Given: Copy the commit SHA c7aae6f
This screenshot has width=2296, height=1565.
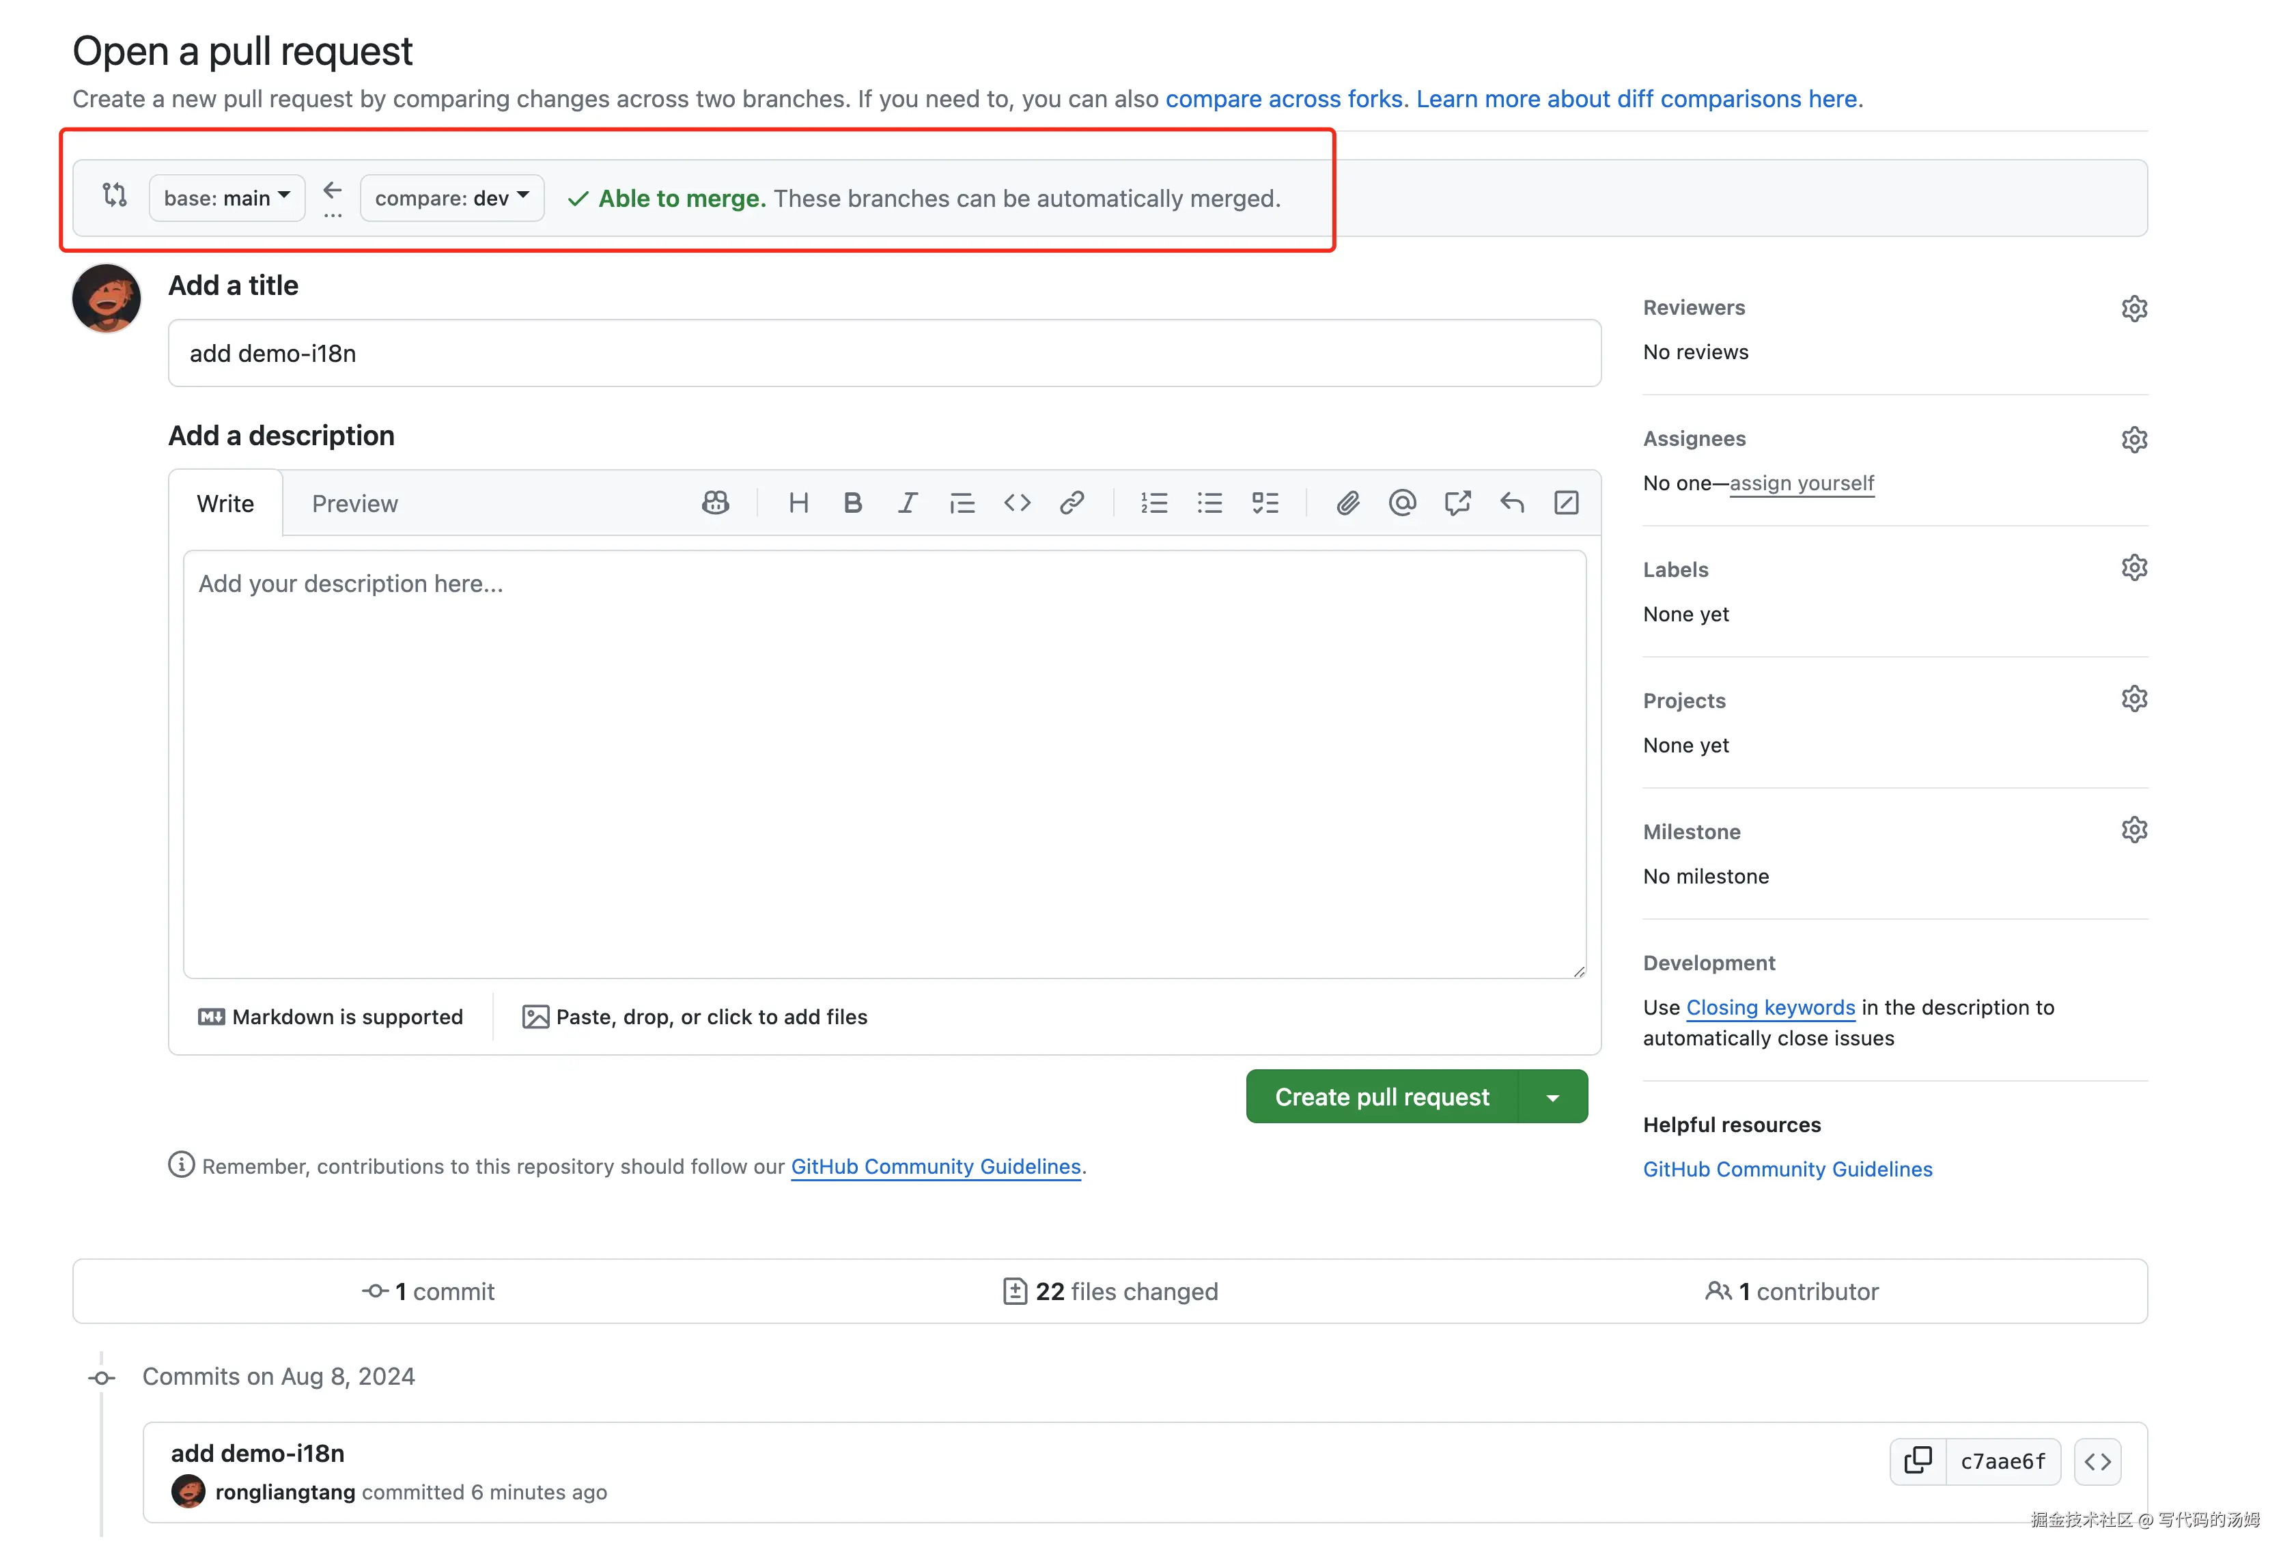Looking at the screenshot, I should pos(1918,1461).
